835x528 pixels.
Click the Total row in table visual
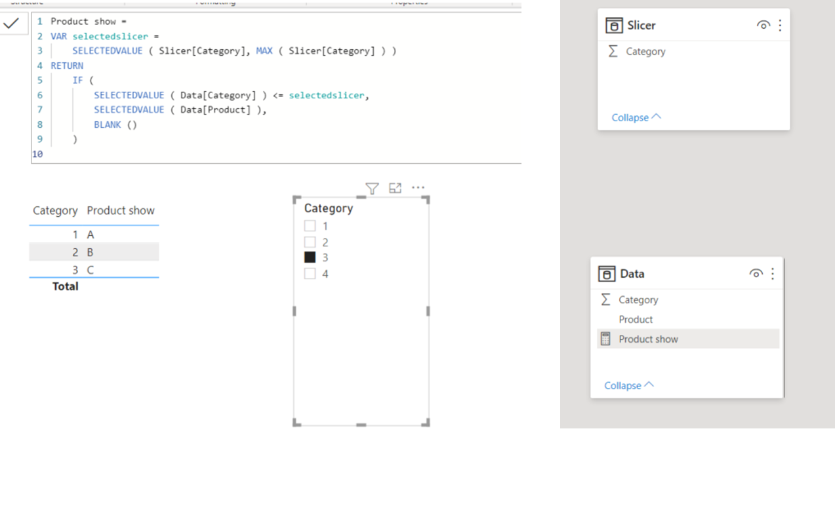coord(94,286)
